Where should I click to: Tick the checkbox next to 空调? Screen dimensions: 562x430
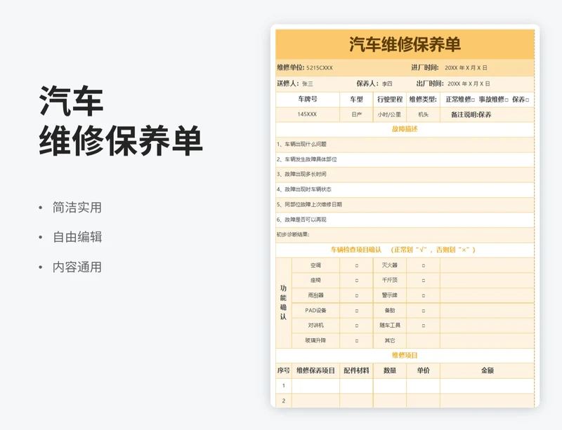tap(357, 266)
